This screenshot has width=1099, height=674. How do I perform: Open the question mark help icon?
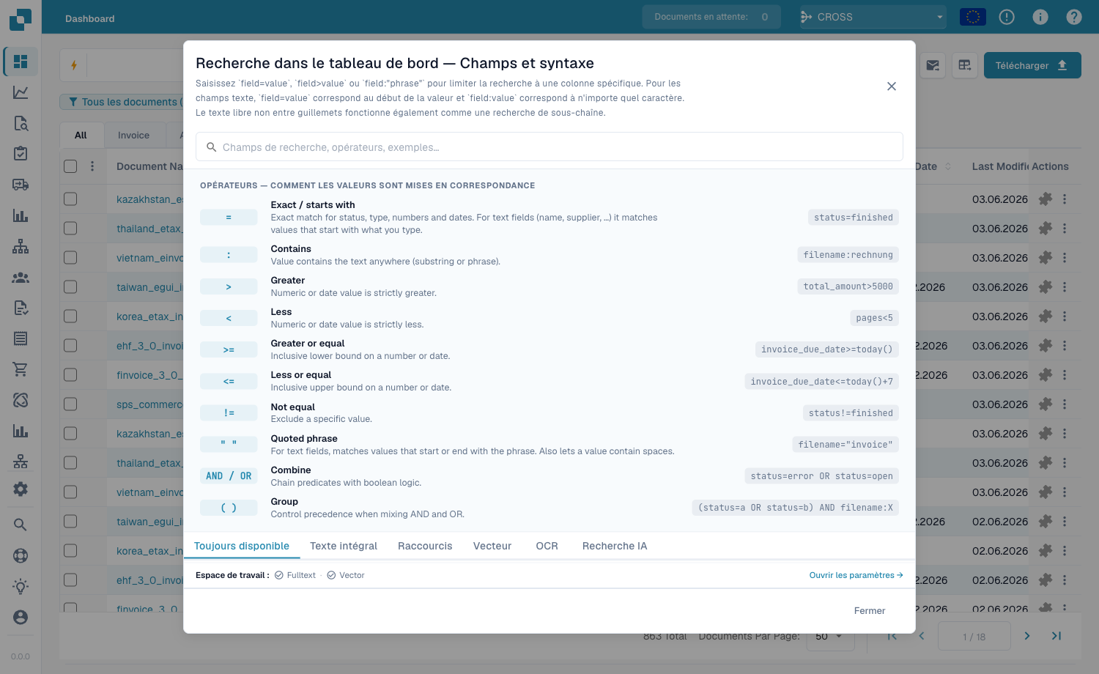tap(1074, 17)
